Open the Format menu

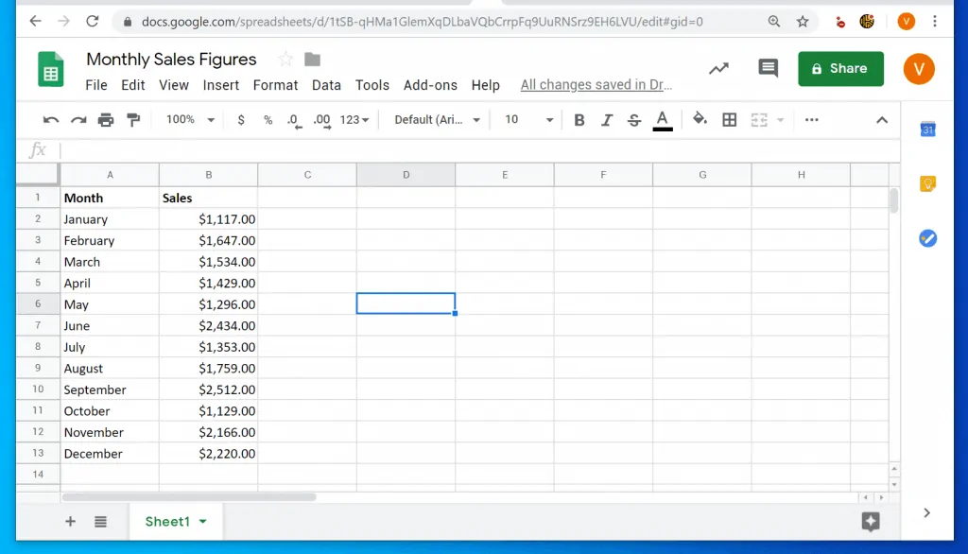(x=275, y=85)
